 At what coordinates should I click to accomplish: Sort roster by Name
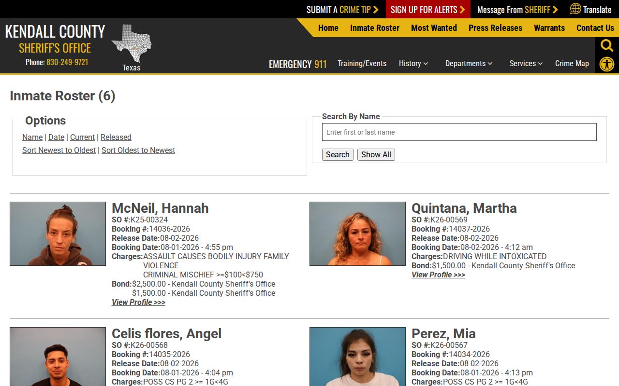pos(32,138)
